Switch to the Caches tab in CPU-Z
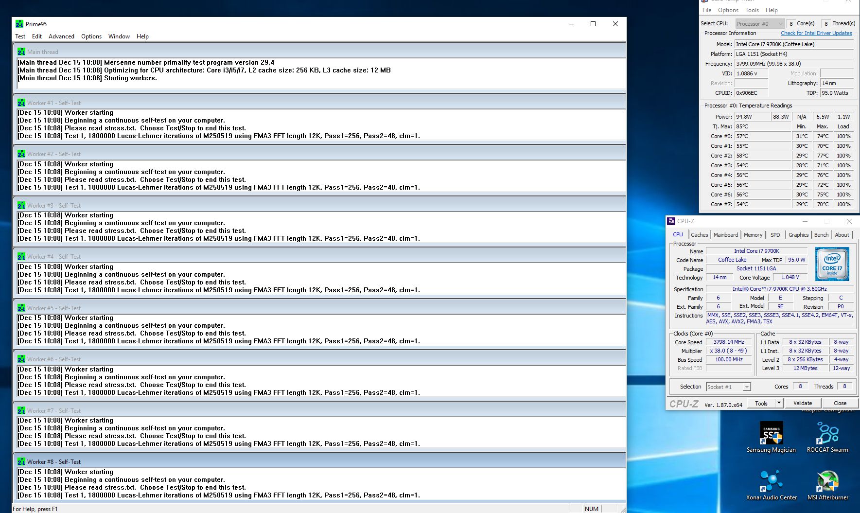Viewport: 860px width, 513px height. coord(700,235)
